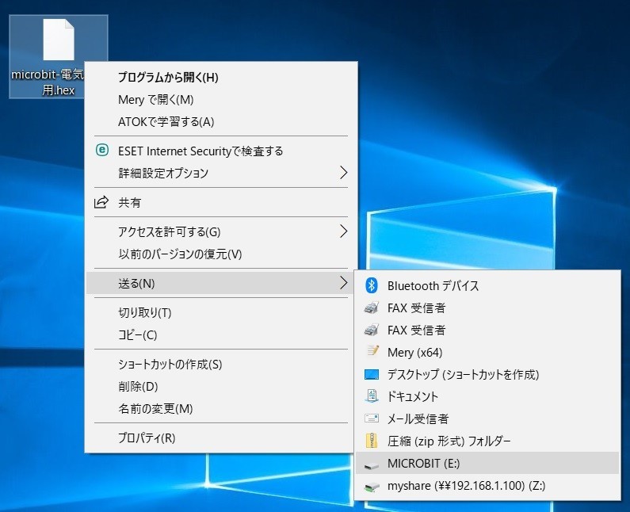Viewport: 630px width, 512px height.
Task: Send to the first FAX 受信者 entry
Action: click(x=487, y=308)
